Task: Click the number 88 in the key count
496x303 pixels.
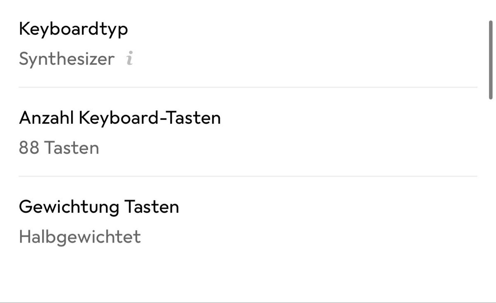Action: pyautogui.click(x=29, y=148)
